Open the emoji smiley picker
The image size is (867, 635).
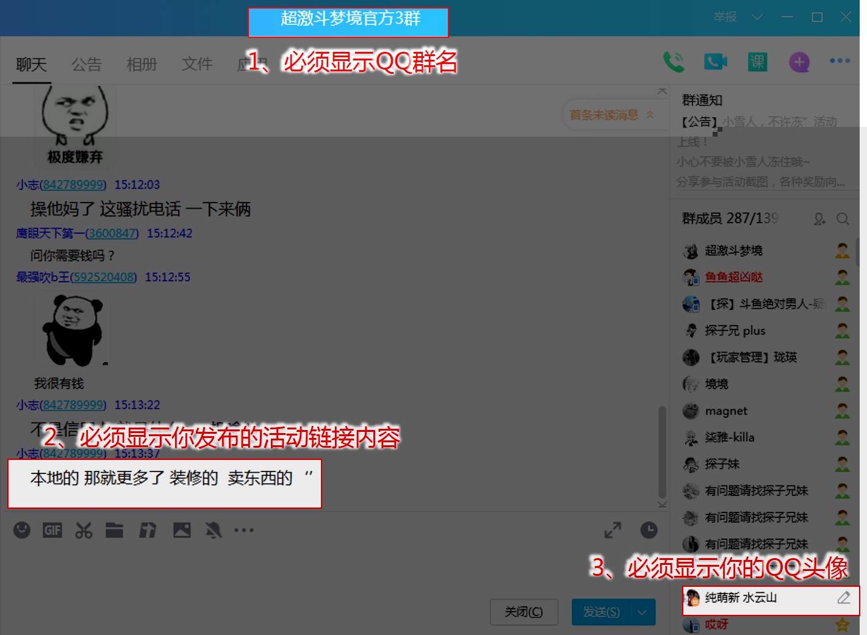[x=22, y=530]
